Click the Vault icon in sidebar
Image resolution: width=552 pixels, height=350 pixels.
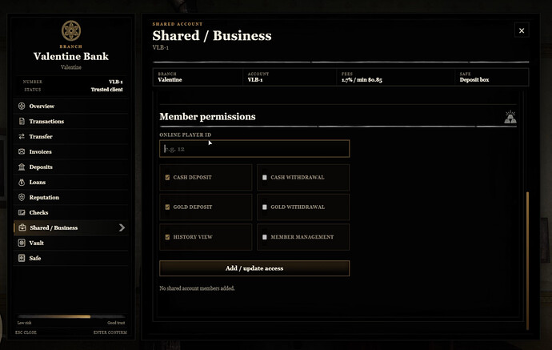click(x=22, y=243)
